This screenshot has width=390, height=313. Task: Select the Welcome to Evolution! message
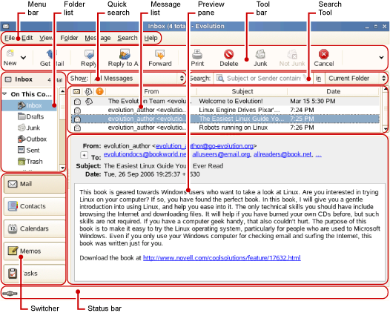(x=225, y=102)
